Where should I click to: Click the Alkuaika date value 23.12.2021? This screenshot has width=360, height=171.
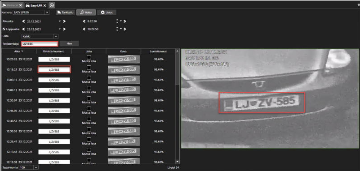tap(34, 21)
